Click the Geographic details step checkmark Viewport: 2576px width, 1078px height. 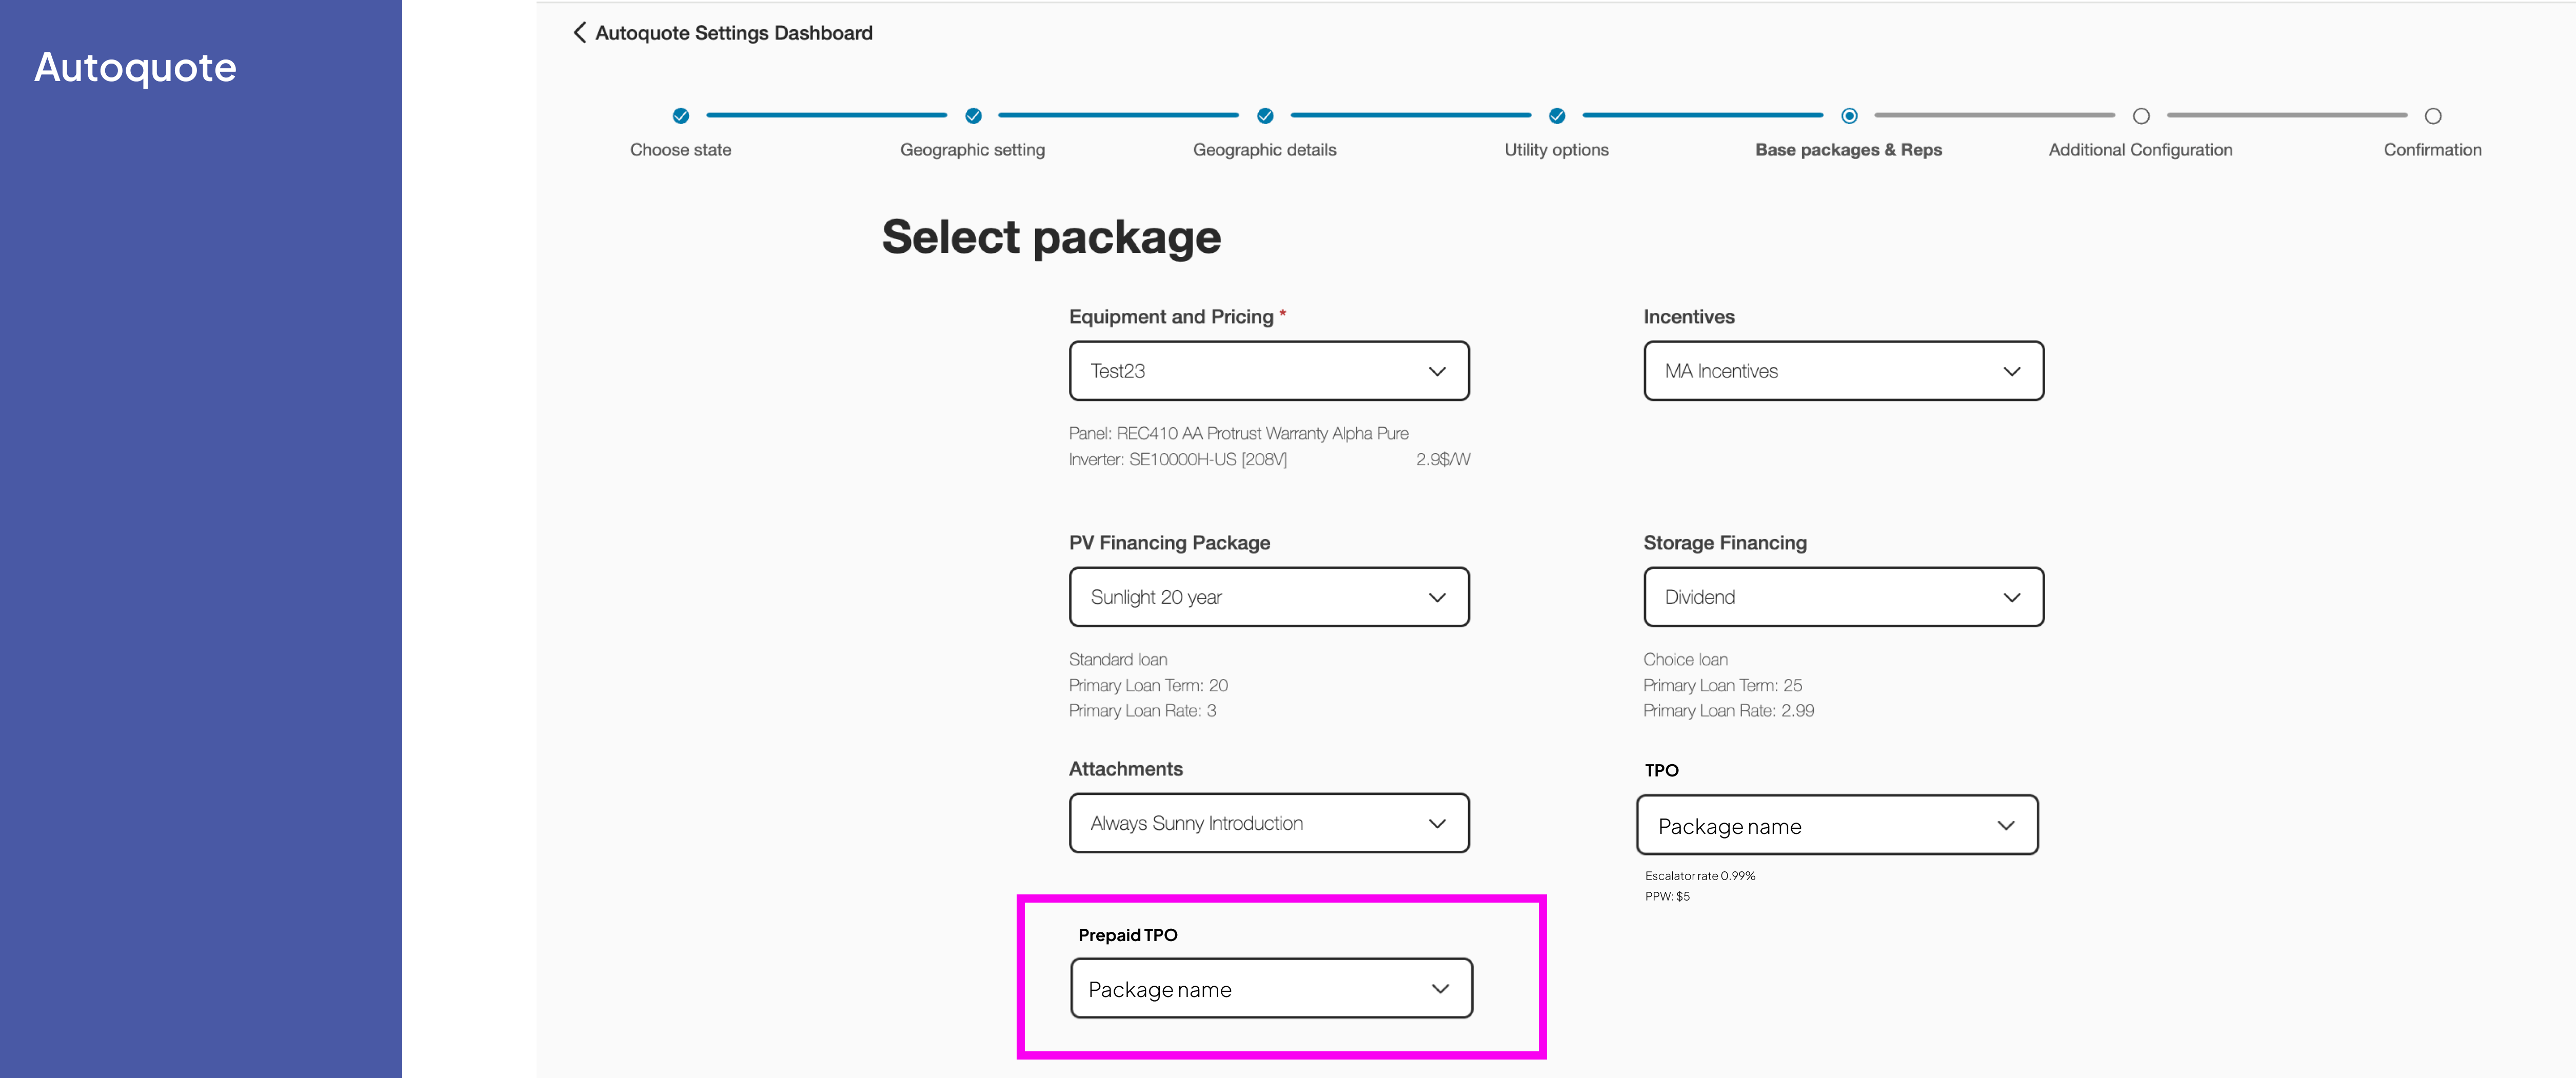(x=1265, y=116)
